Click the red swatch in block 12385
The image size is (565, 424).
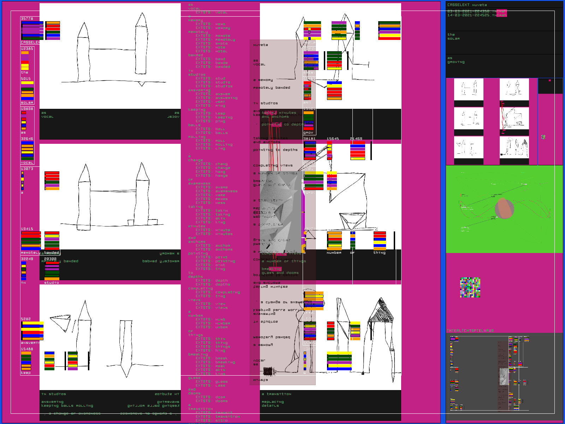click(x=25, y=62)
